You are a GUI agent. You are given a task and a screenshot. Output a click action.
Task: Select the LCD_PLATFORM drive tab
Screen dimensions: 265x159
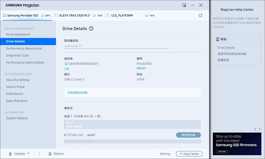[x=131, y=15]
